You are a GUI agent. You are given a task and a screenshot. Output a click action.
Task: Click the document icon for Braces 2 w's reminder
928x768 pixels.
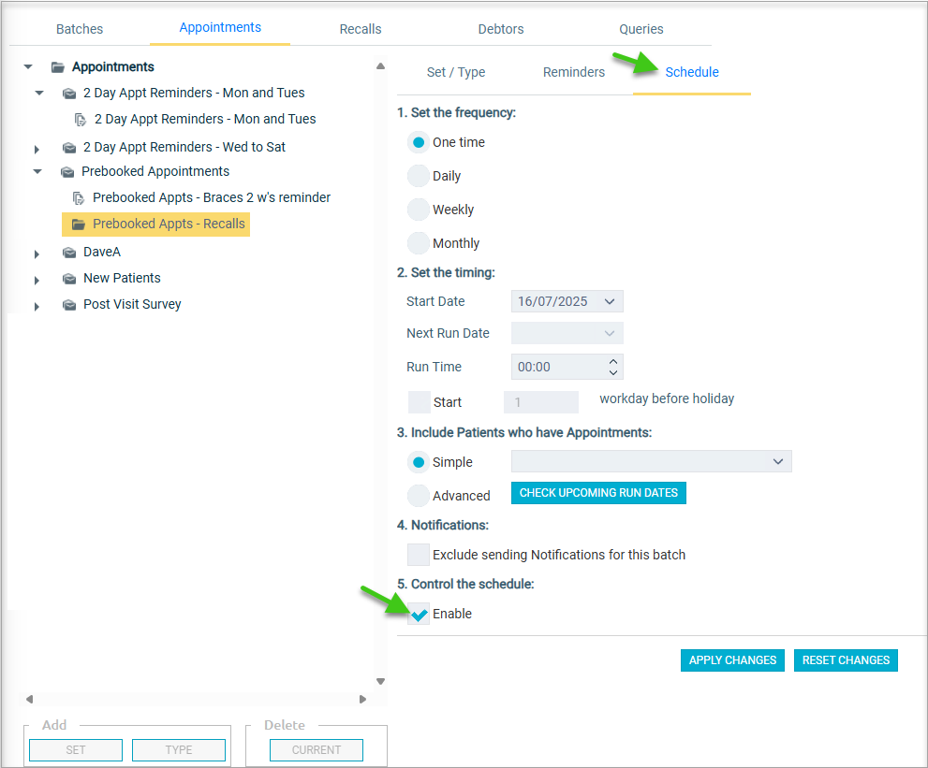coord(78,198)
